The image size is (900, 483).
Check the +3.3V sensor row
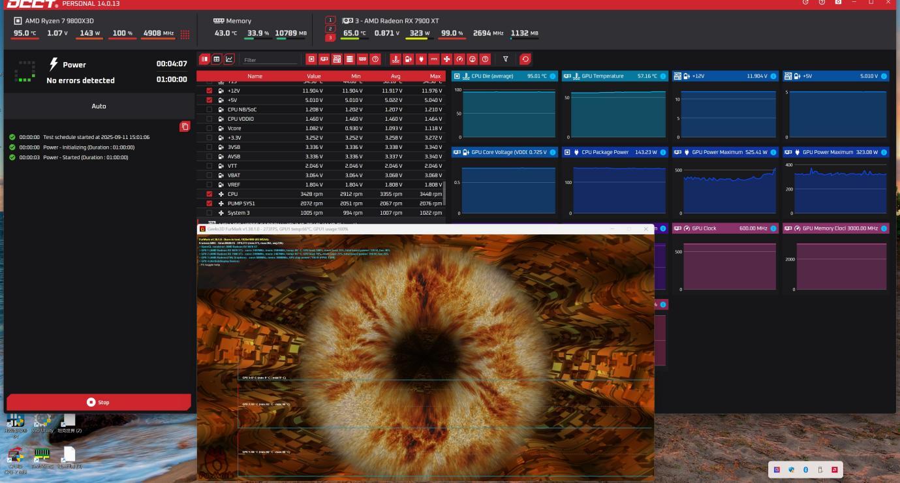209,138
